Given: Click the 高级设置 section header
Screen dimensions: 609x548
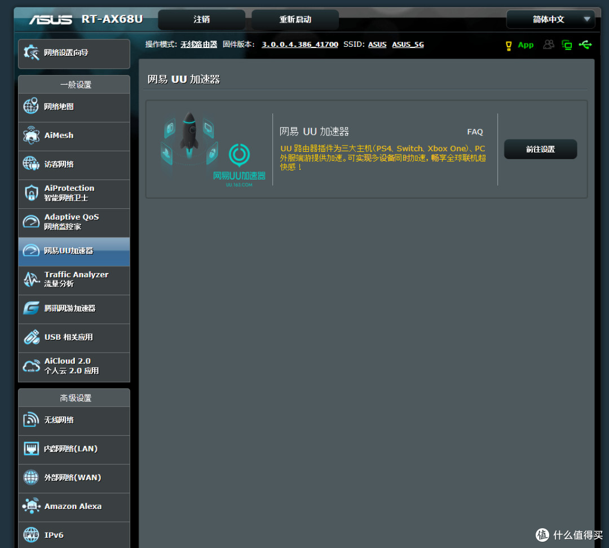Looking at the screenshot, I should point(76,398).
